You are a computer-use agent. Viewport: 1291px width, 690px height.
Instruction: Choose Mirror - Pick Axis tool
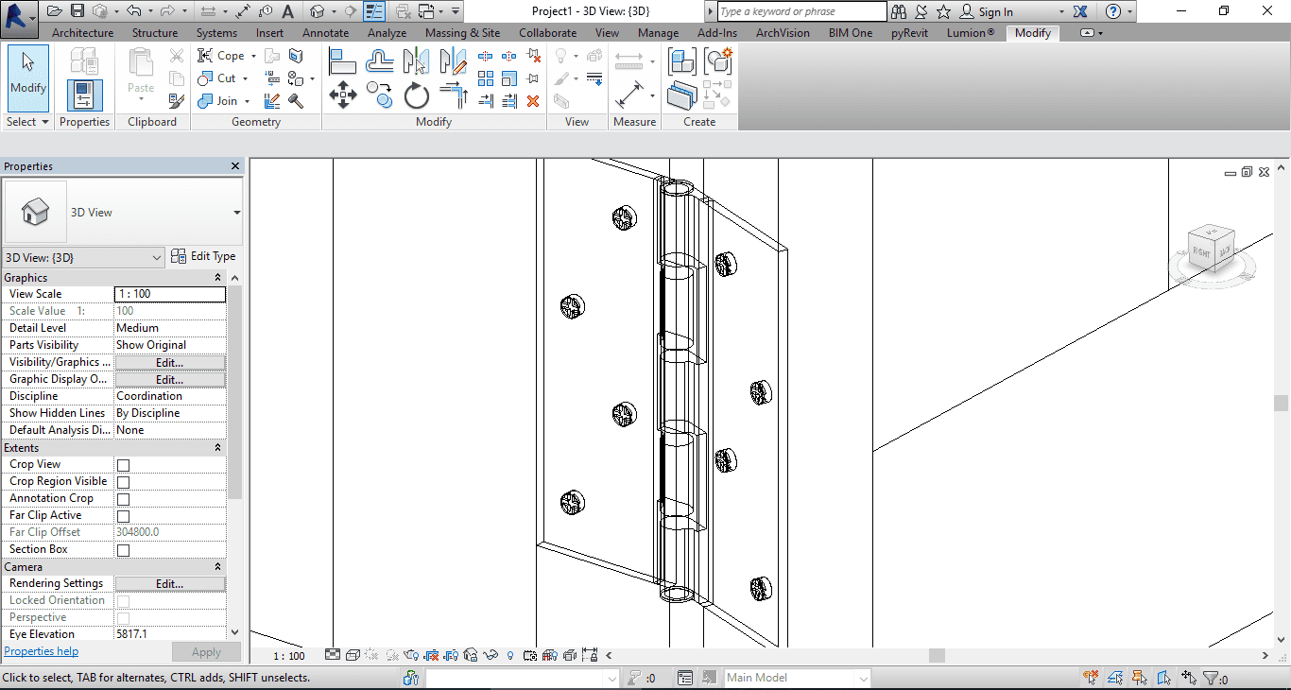(416, 62)
